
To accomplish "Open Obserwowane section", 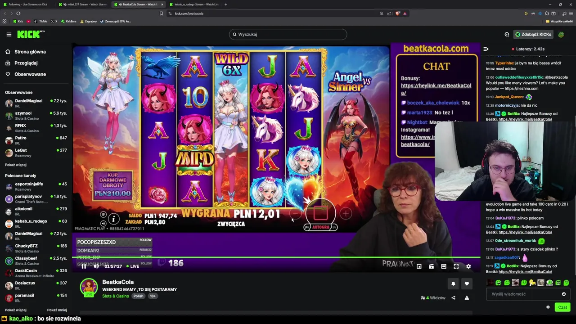I will point(30,74).
